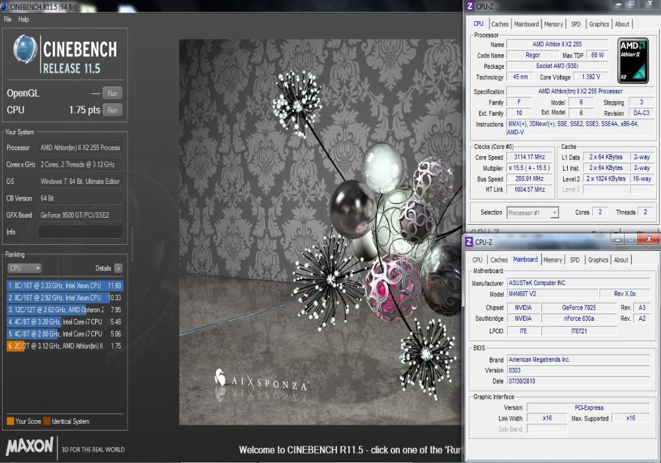This screenshot has height=463, width=661.
Task: Click the empty Info input field
Action: [x=80, y=232]
